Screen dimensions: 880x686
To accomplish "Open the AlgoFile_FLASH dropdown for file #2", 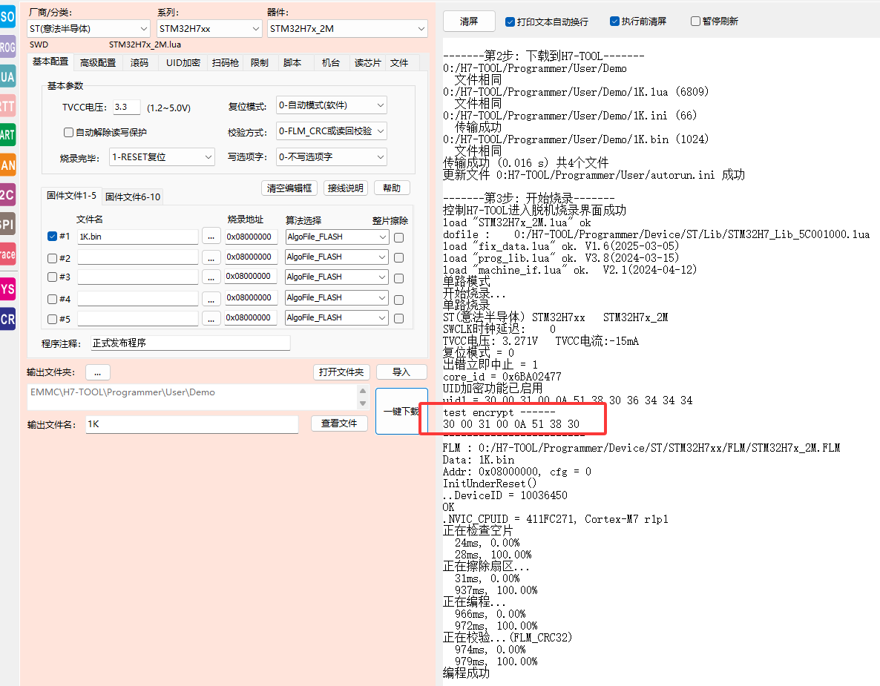I will (337, 257).
